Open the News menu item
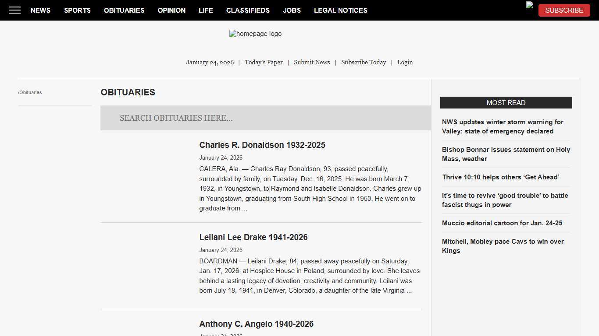Viewport: 599px width, 336px height. point(40,10)
